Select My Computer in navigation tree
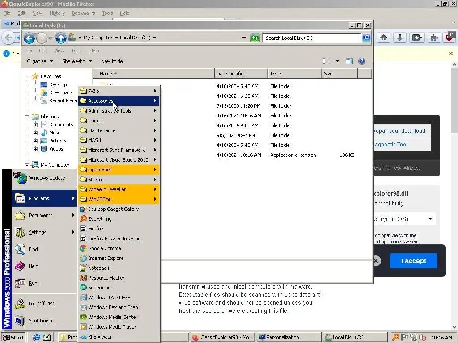This screenshot has width=458, height=343. [55, 165]
